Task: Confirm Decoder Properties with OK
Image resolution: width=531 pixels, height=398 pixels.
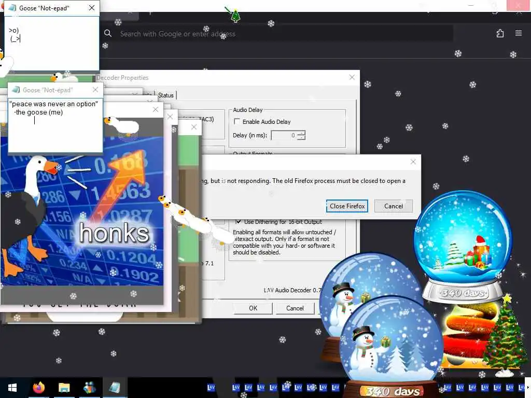Action: pyautogui.click(x=253, y=308)
